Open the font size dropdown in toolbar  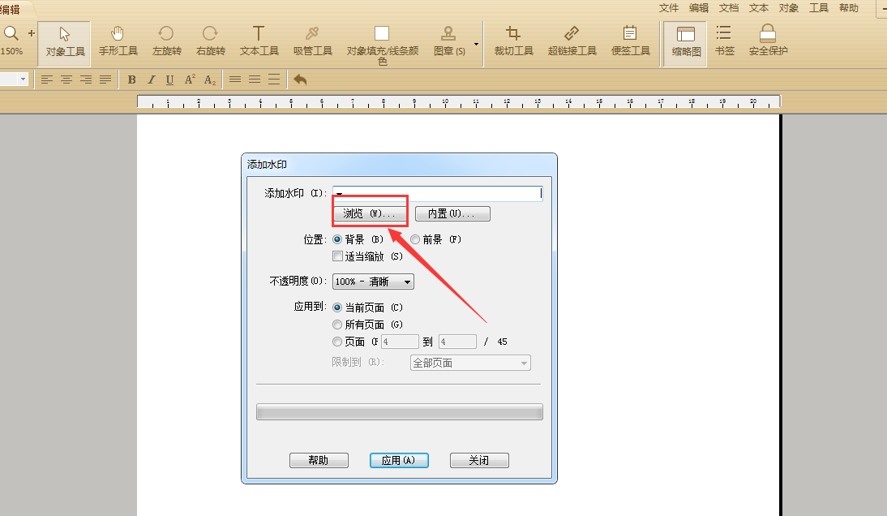[23, 80]
